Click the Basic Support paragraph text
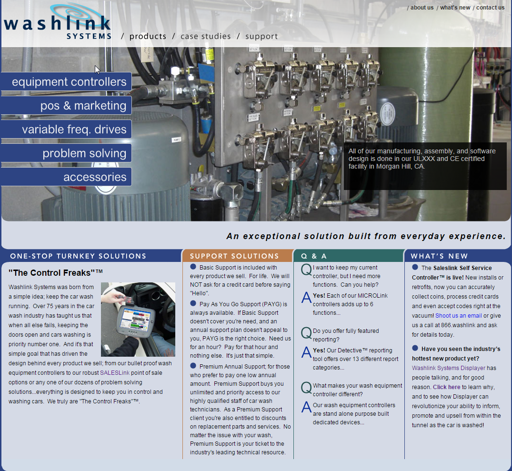This screenshot has height=471, width=512. tap(240, 280)
